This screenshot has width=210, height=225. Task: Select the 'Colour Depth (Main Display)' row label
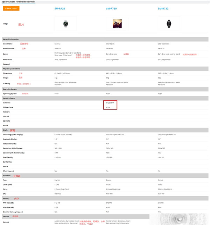(x=14, y=153)
